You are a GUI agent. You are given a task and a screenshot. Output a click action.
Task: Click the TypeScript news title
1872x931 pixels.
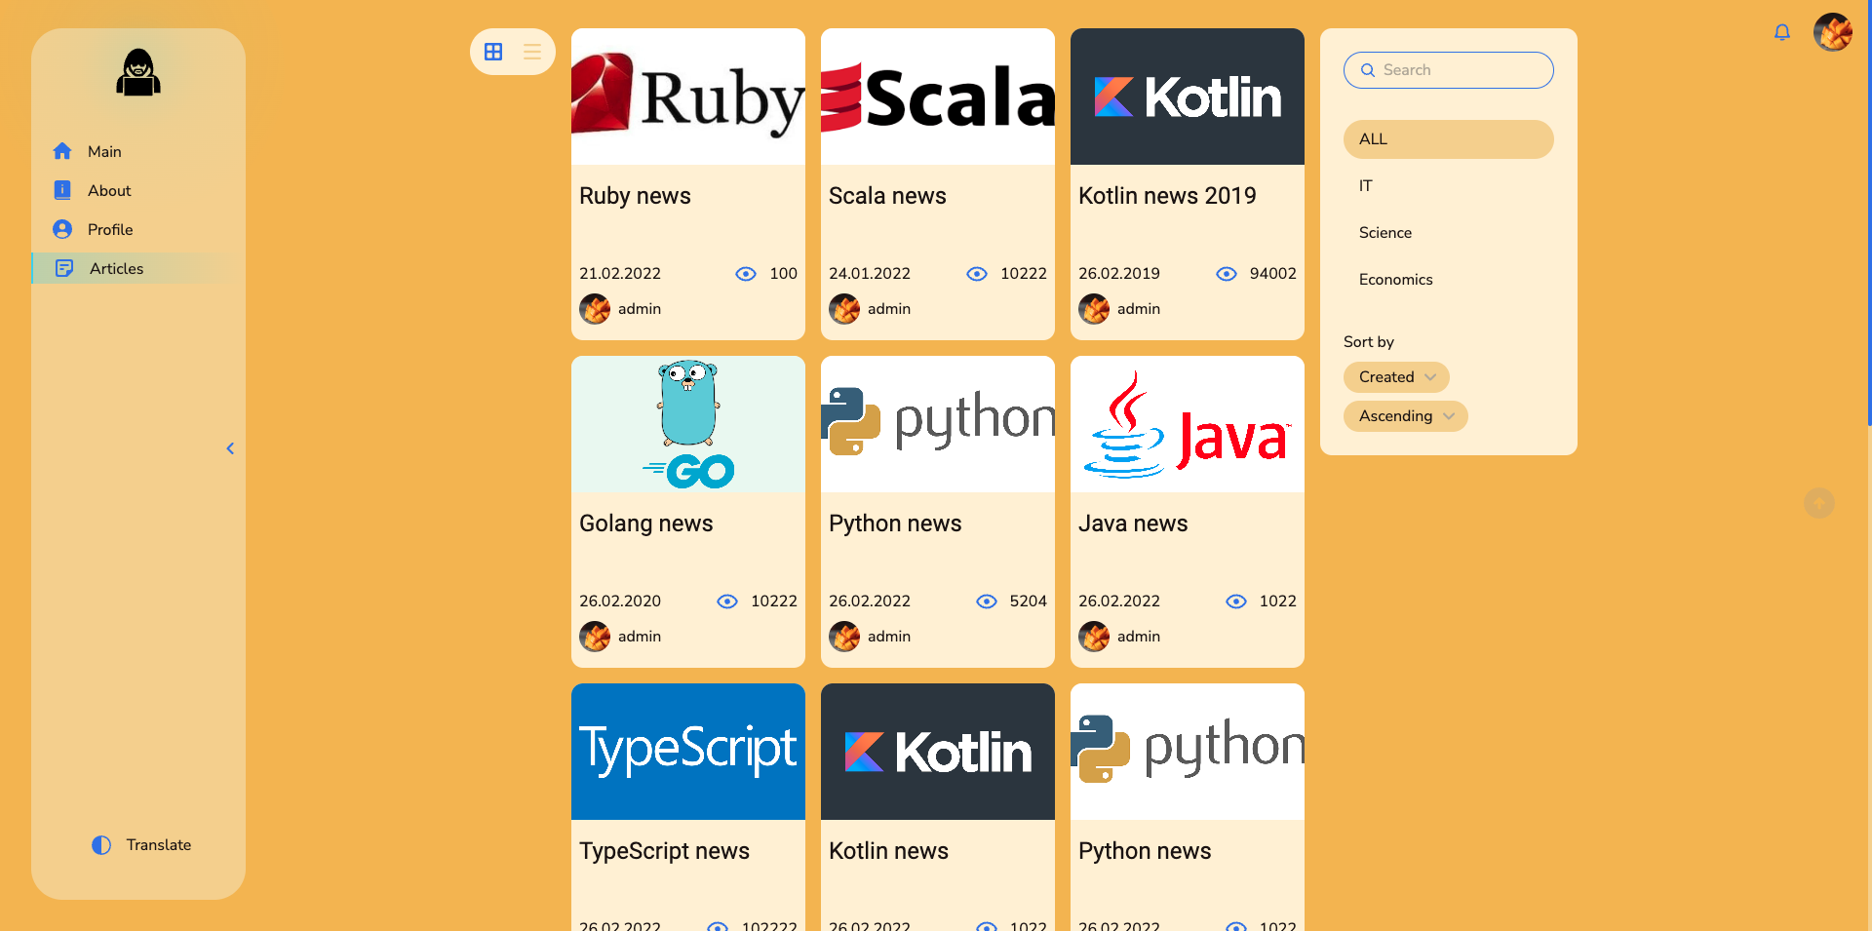point(664,851)
